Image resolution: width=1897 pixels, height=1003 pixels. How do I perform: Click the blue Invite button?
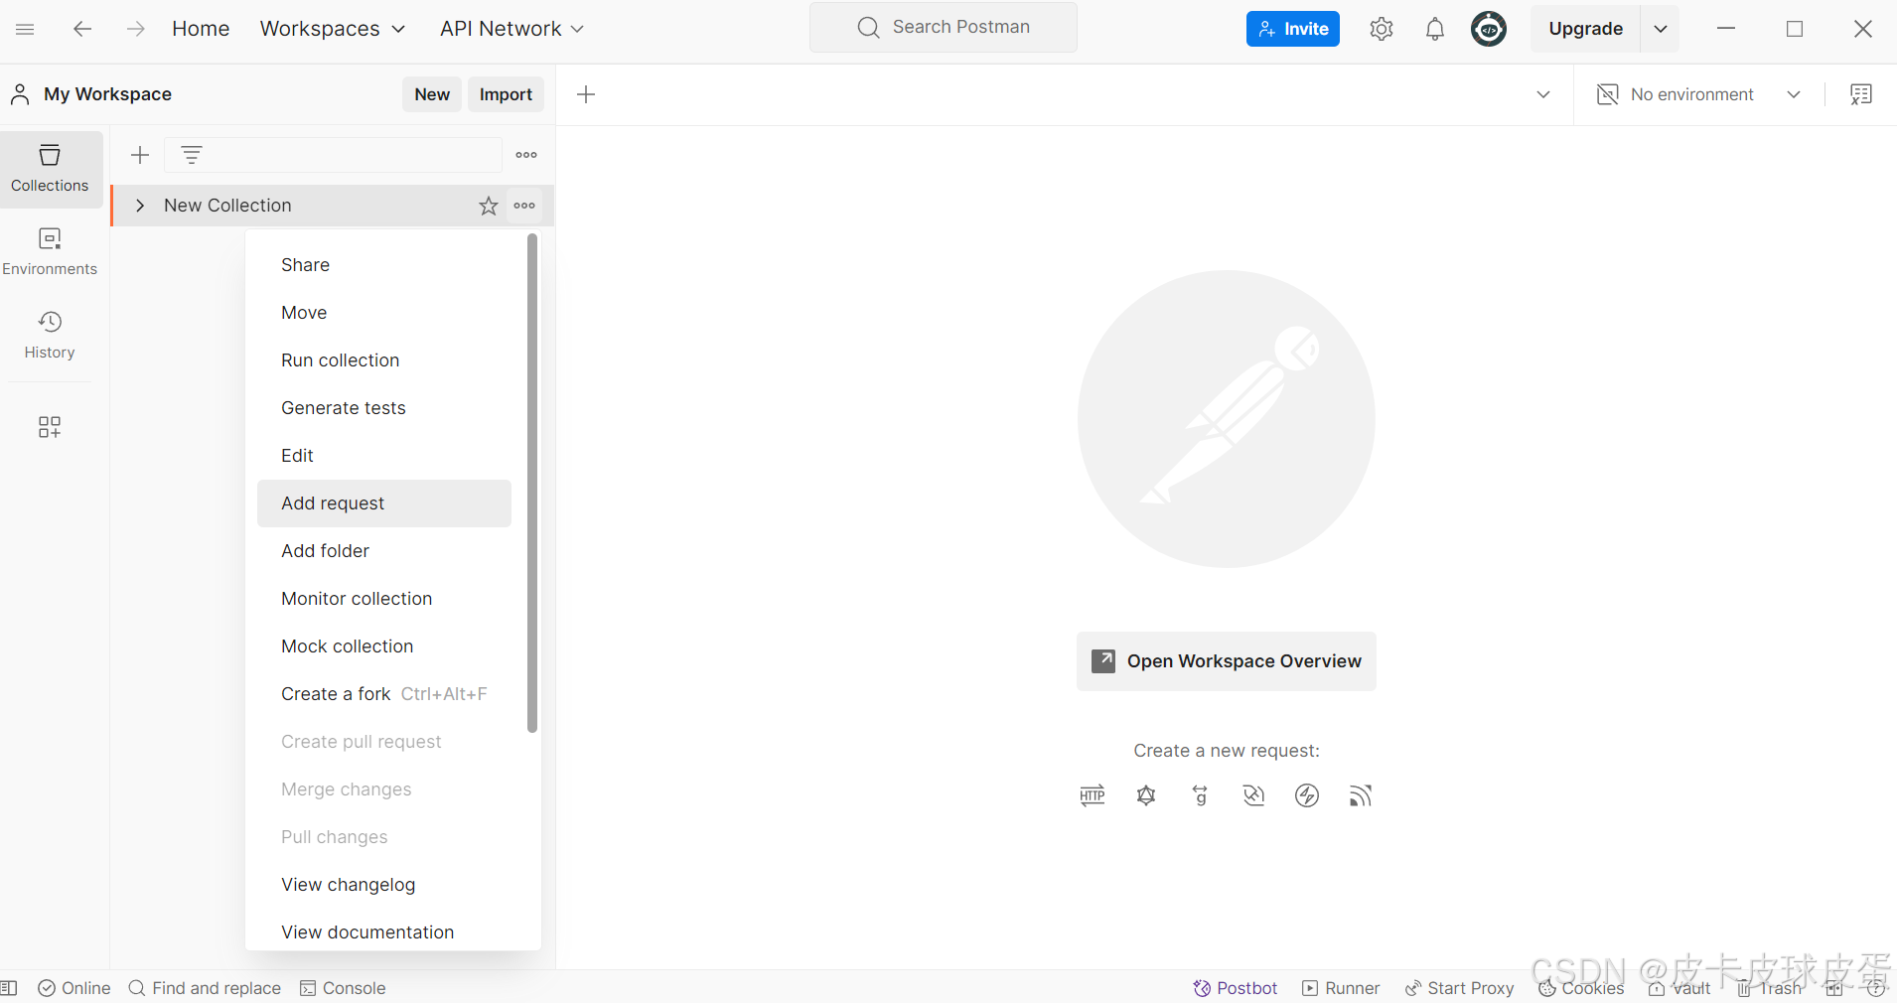point(1293,29)
